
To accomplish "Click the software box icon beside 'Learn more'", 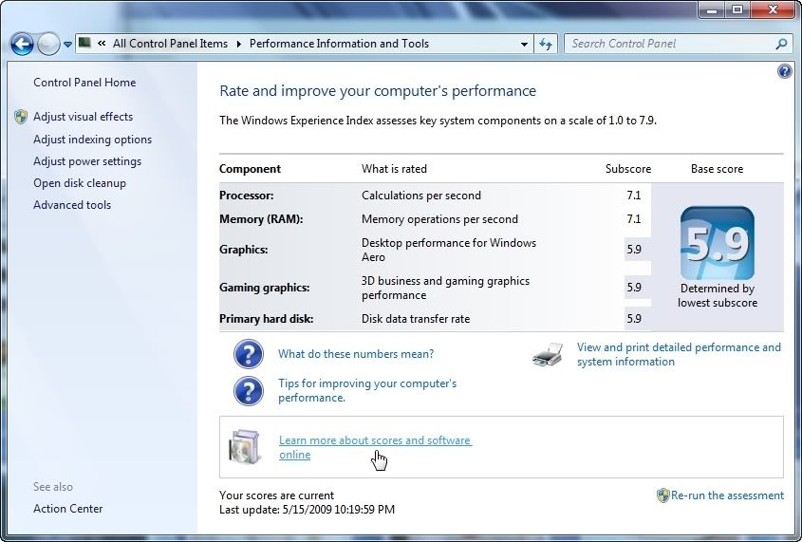I will pyautogui.click(x=244, y=447).
